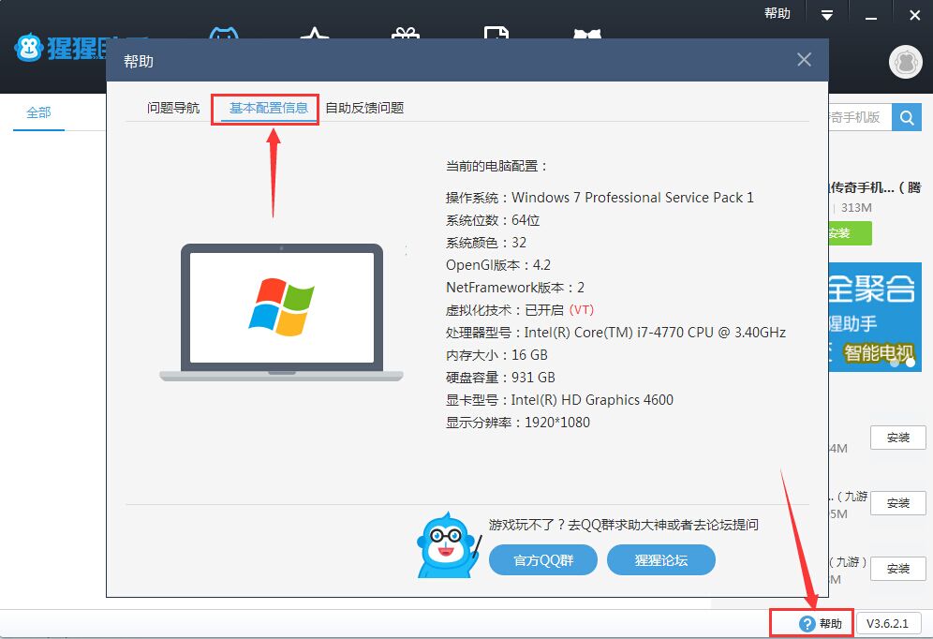This screenshot has width=933, height=639.
Task: Click the 帮助 link in title bar
Action: 777,14
